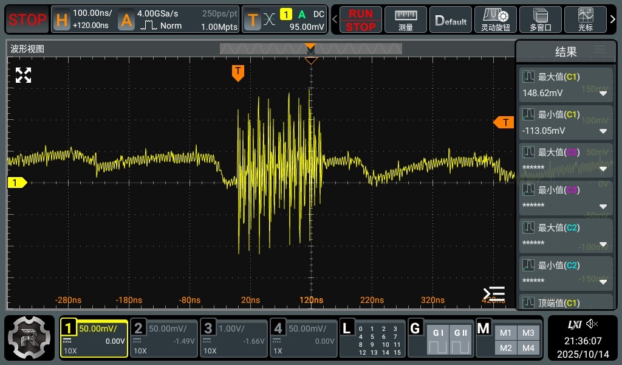Enable channel 3 at 1.00V/
This screenshot has width=622, height=365.
tap(234, 338)
